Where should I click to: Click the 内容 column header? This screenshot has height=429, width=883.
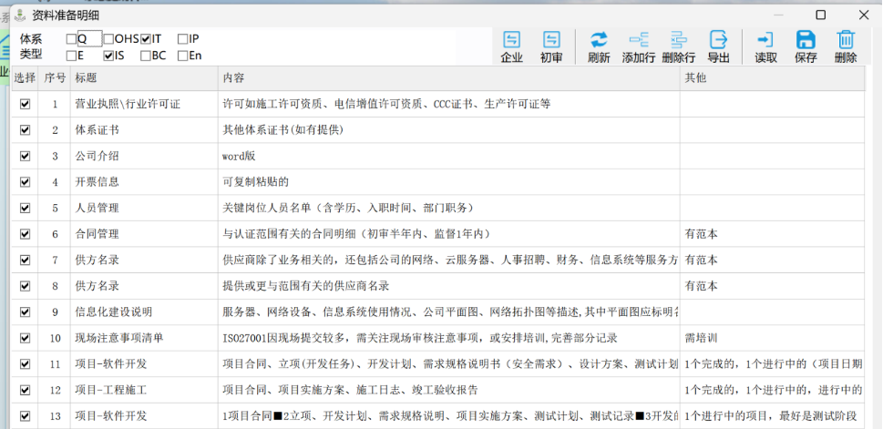coord(448,78)
